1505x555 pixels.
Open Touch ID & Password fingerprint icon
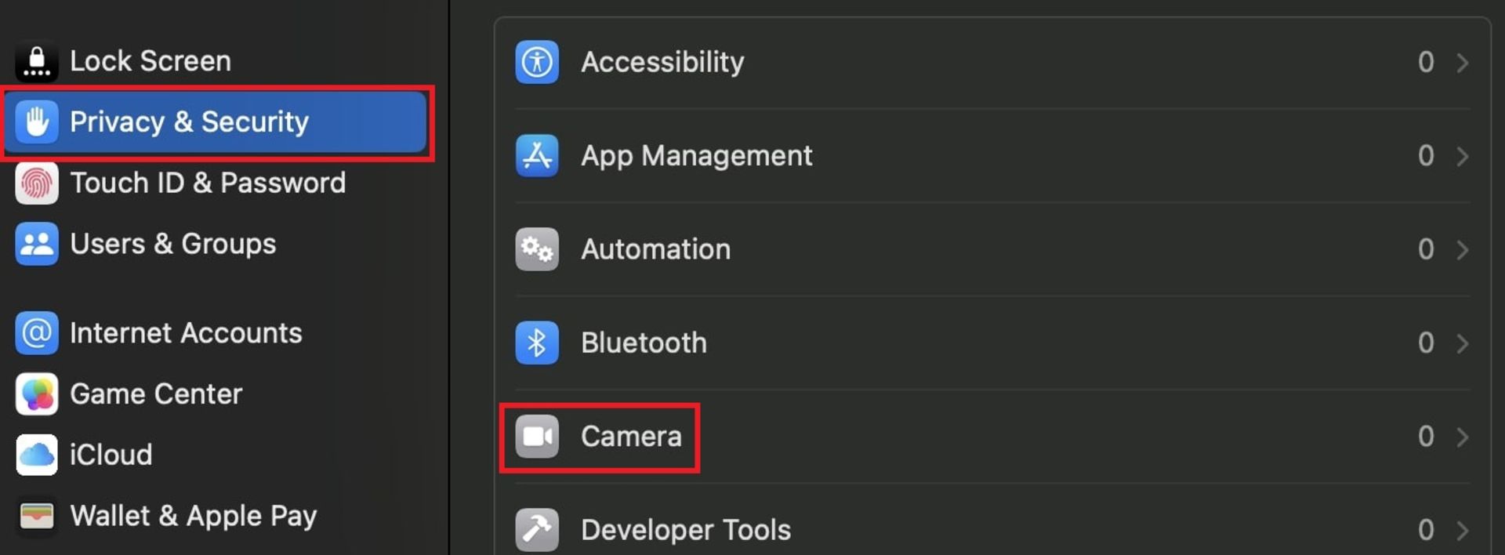(x=36, y=183)
